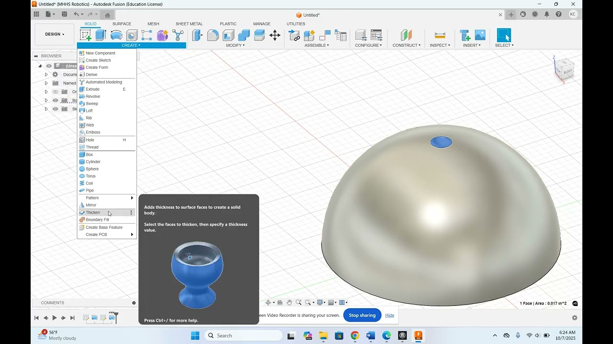
Task: Open the MODIFY dropdown menu
Action: 235,45
